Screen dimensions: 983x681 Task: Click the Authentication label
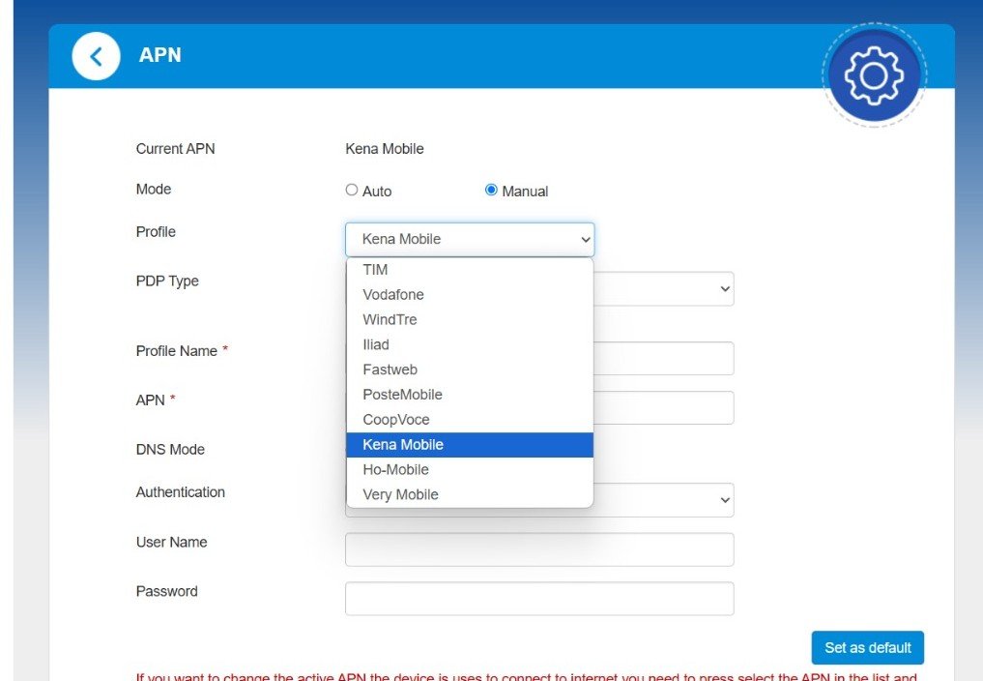pos(181,492)
